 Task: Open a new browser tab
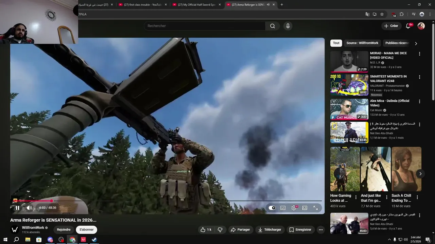(x=282, y=5)
